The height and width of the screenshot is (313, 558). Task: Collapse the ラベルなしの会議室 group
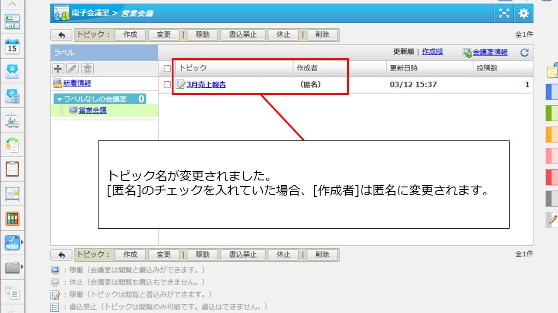(x=60, y=99)
